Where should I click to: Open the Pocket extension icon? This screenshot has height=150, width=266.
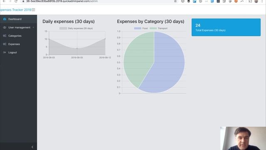tap(182, 1)
